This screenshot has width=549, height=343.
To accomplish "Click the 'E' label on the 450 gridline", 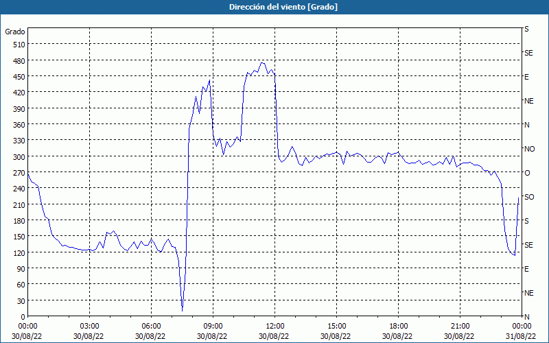I will (x=526, y=77).
